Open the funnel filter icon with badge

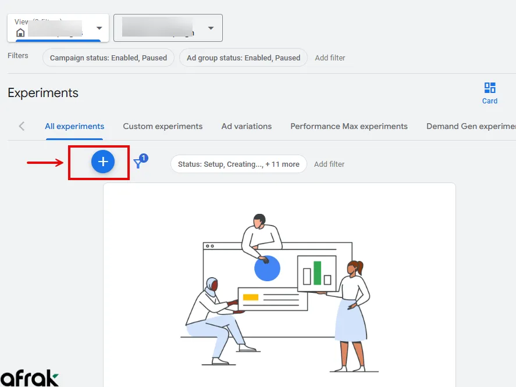coord(139,163)
